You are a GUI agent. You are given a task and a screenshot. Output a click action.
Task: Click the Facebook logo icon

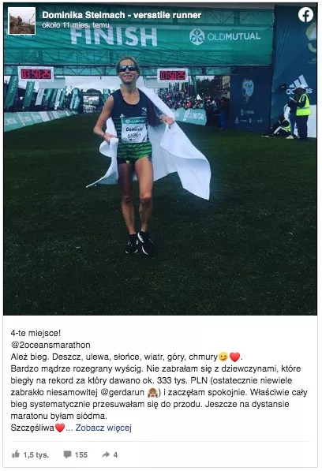(x=305, y=15)
